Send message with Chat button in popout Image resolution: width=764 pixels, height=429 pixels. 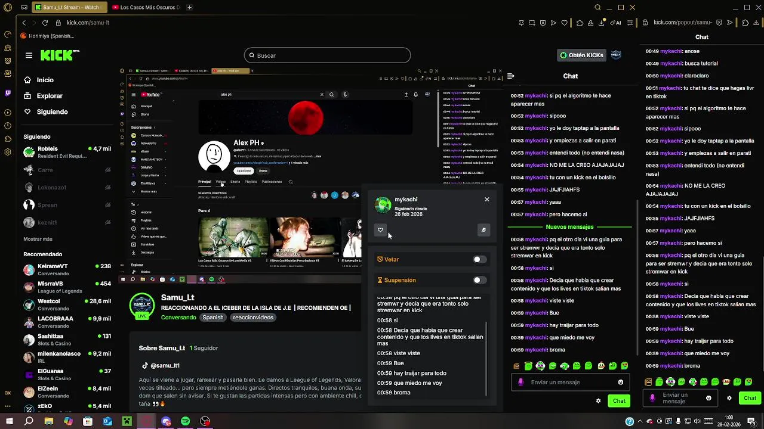coord(750,398)
